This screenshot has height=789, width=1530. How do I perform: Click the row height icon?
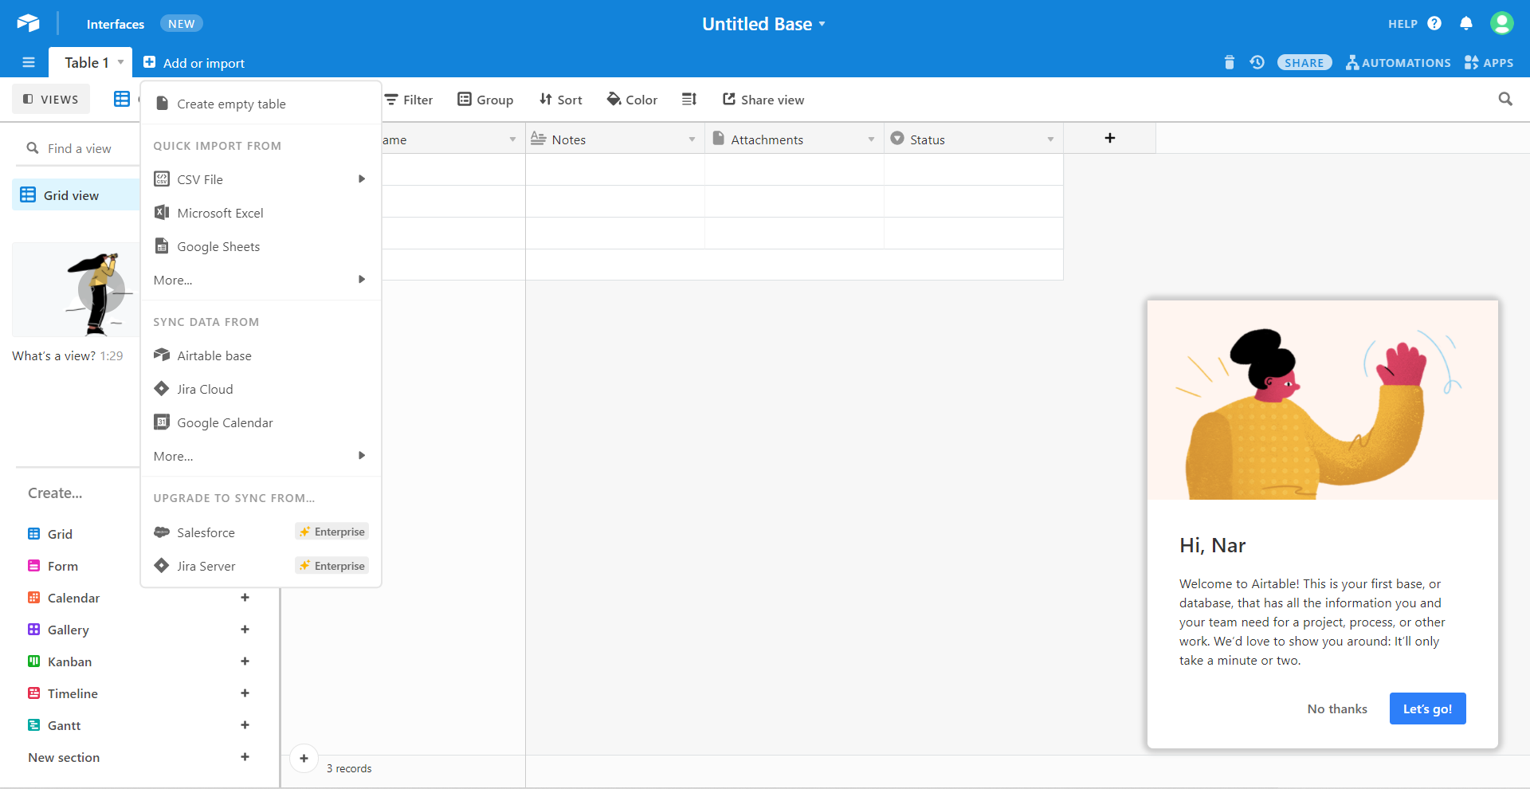689,99
